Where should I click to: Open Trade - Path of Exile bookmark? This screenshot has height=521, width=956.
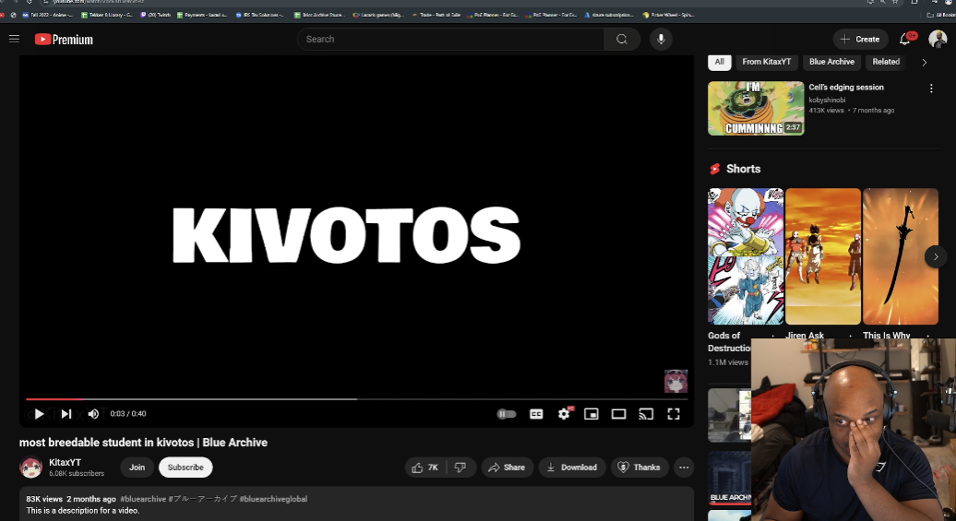tap(436, 15)
